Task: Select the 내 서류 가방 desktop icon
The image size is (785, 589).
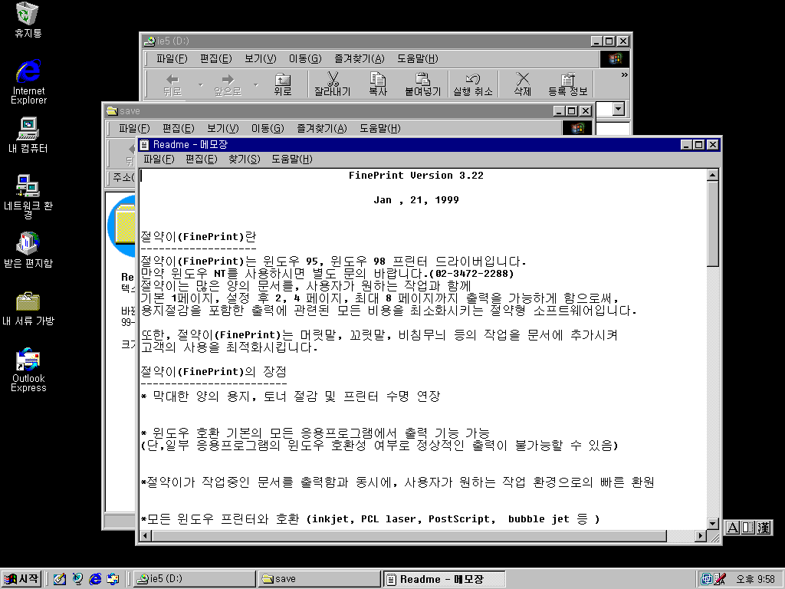Action: pyautogui.click(x=28, y=308)
